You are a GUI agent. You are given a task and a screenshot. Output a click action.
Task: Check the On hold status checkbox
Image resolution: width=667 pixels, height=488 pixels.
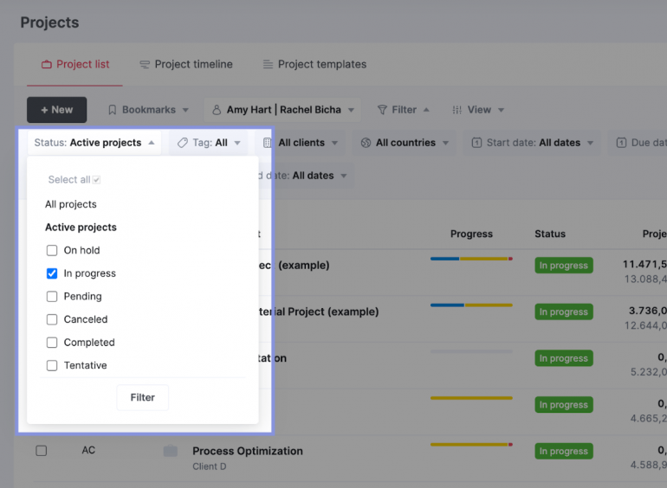(52, 250)
